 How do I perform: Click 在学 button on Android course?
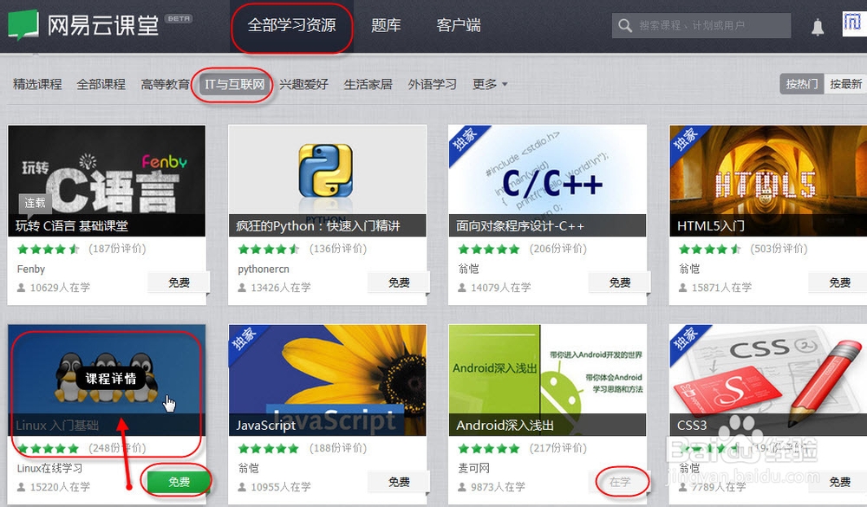point(620,482)
